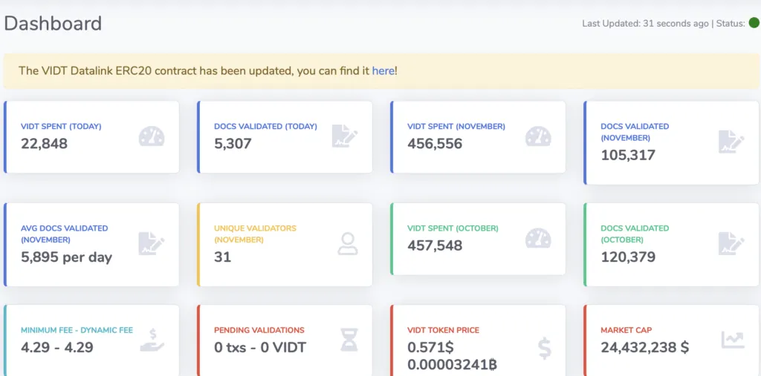Click the 'MINIMUM FEE - DYNAMIC FEE' label

77,331
